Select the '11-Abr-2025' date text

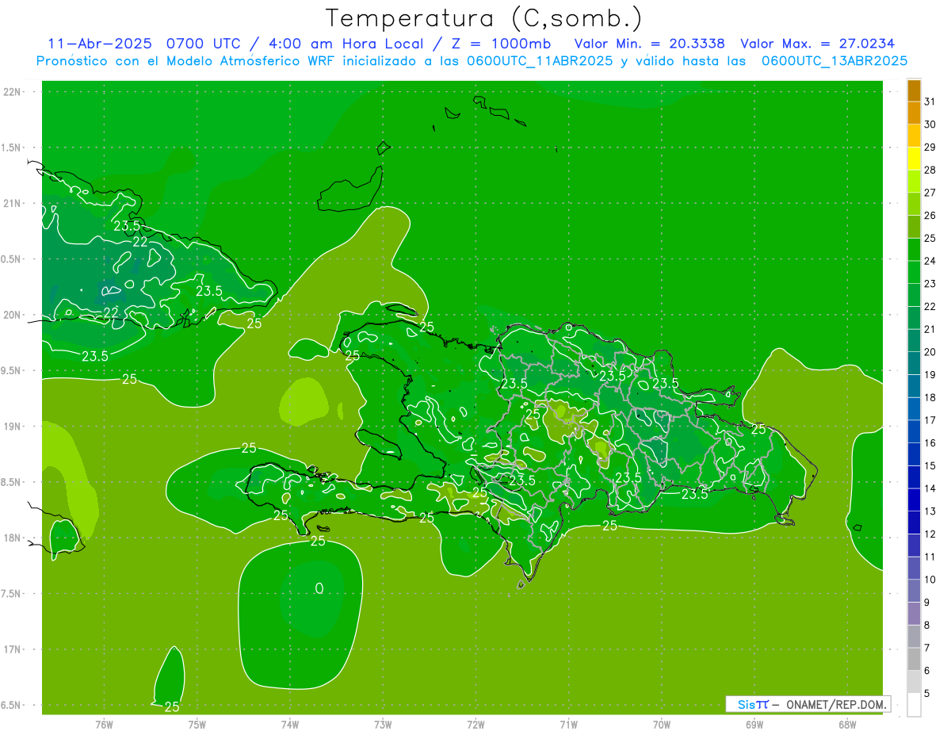99,44
